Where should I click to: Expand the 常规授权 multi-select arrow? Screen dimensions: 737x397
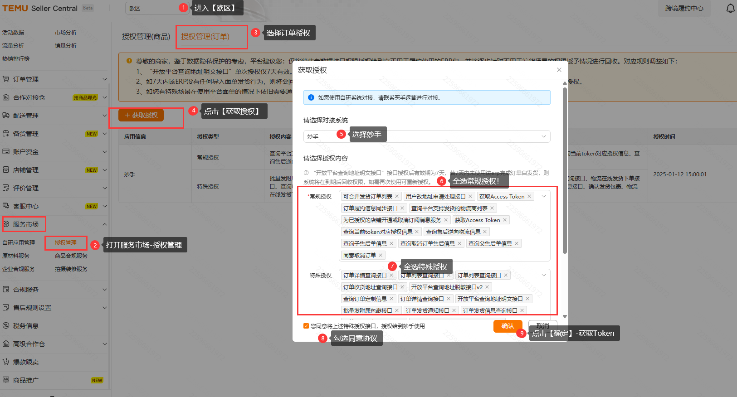tap(544, 196)
